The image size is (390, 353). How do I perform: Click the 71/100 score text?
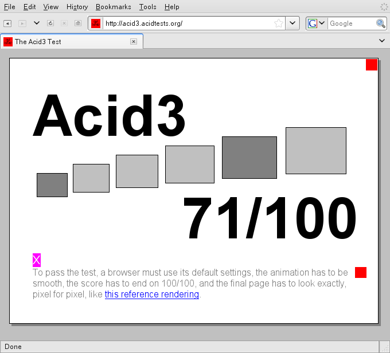tap(270, 218)
